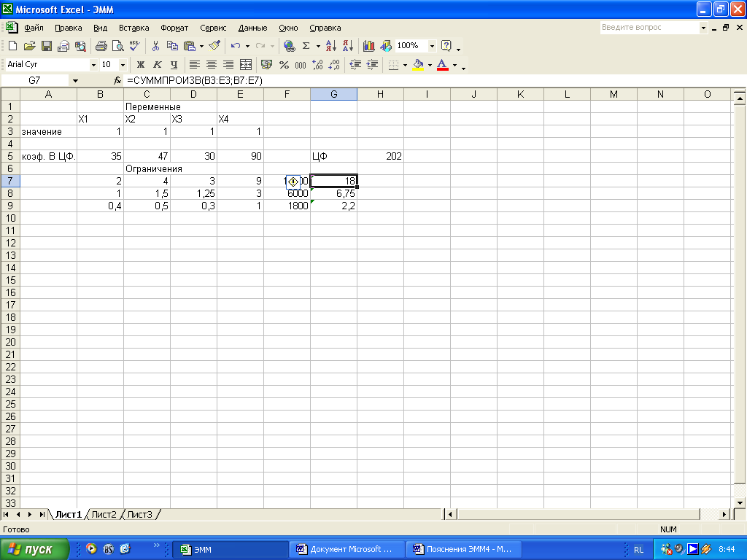Toggle underline Ч formatting

click(x=174, y=65)
